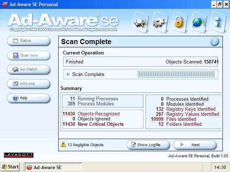This screenshot has width=230, height=172.
Task: Select '12 Folders Identified' line
Action: (x=180, y=124)
